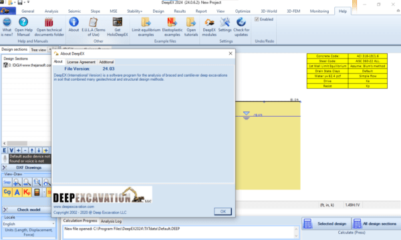Toggle the Enabled undo/redo checkbox

pos(257,19)
